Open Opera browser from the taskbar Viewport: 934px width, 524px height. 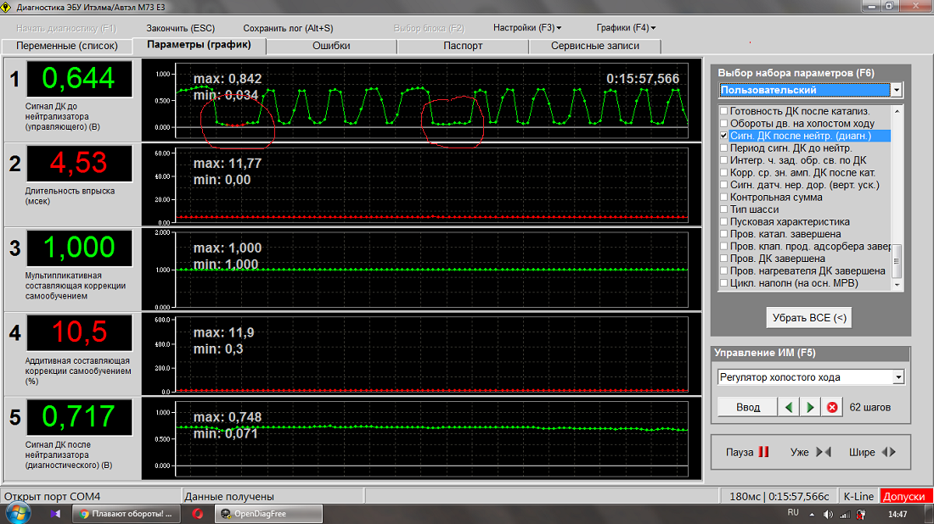196,513
